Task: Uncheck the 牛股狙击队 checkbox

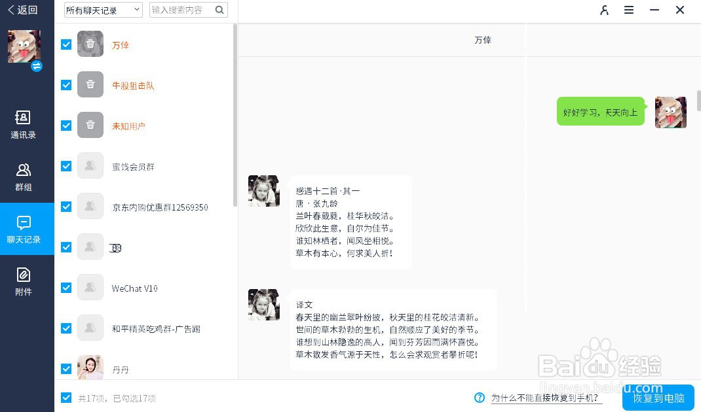Action: [x=66, y=84]
